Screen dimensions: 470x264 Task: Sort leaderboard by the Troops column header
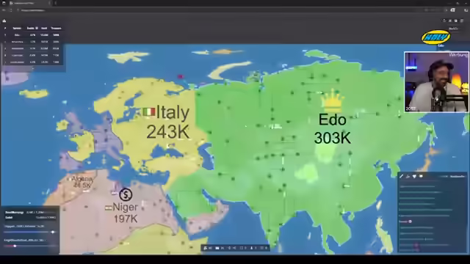56,28
